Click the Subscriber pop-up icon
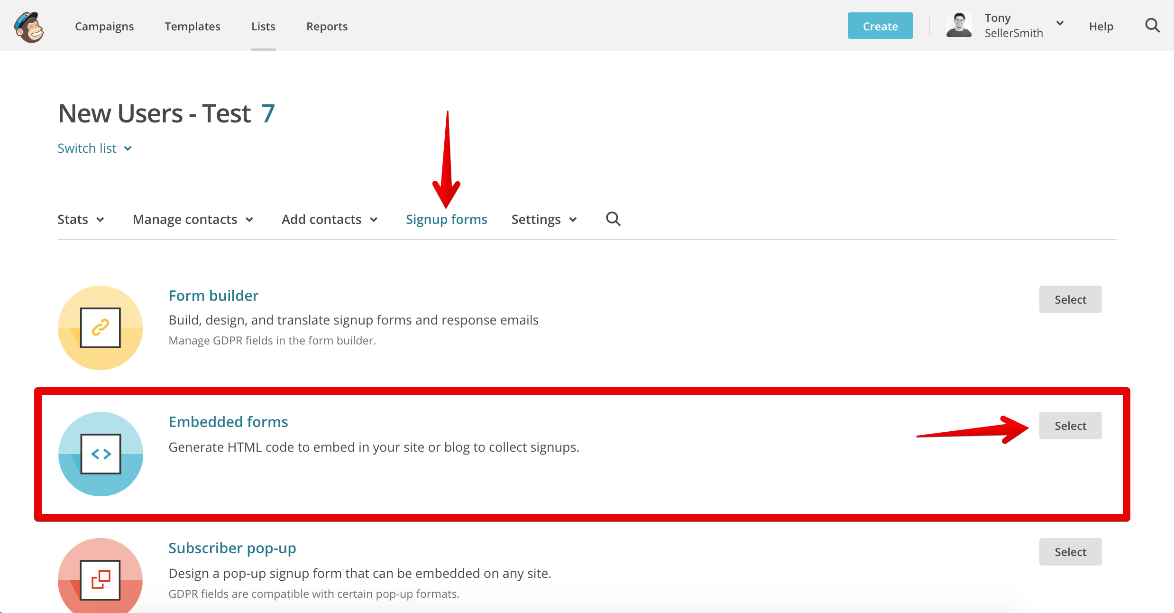Viewport: 1174px width, 613px height. [101, 576]
